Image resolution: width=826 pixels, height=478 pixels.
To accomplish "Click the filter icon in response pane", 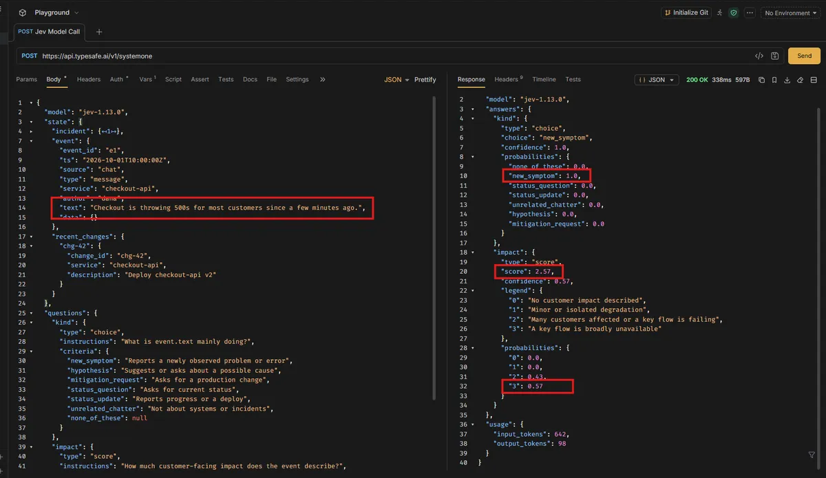I will tap(812, 455).
